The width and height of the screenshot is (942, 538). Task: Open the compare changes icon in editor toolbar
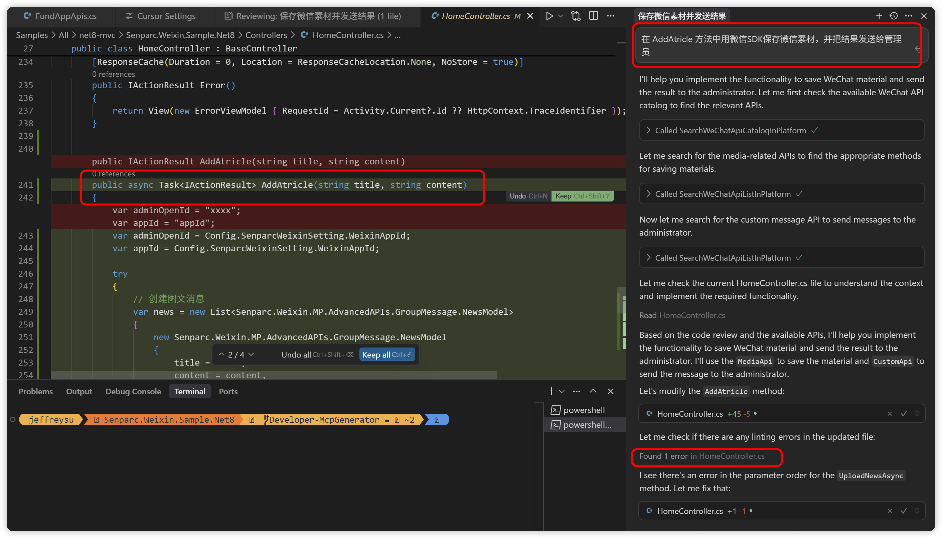[x=576, y=16]
